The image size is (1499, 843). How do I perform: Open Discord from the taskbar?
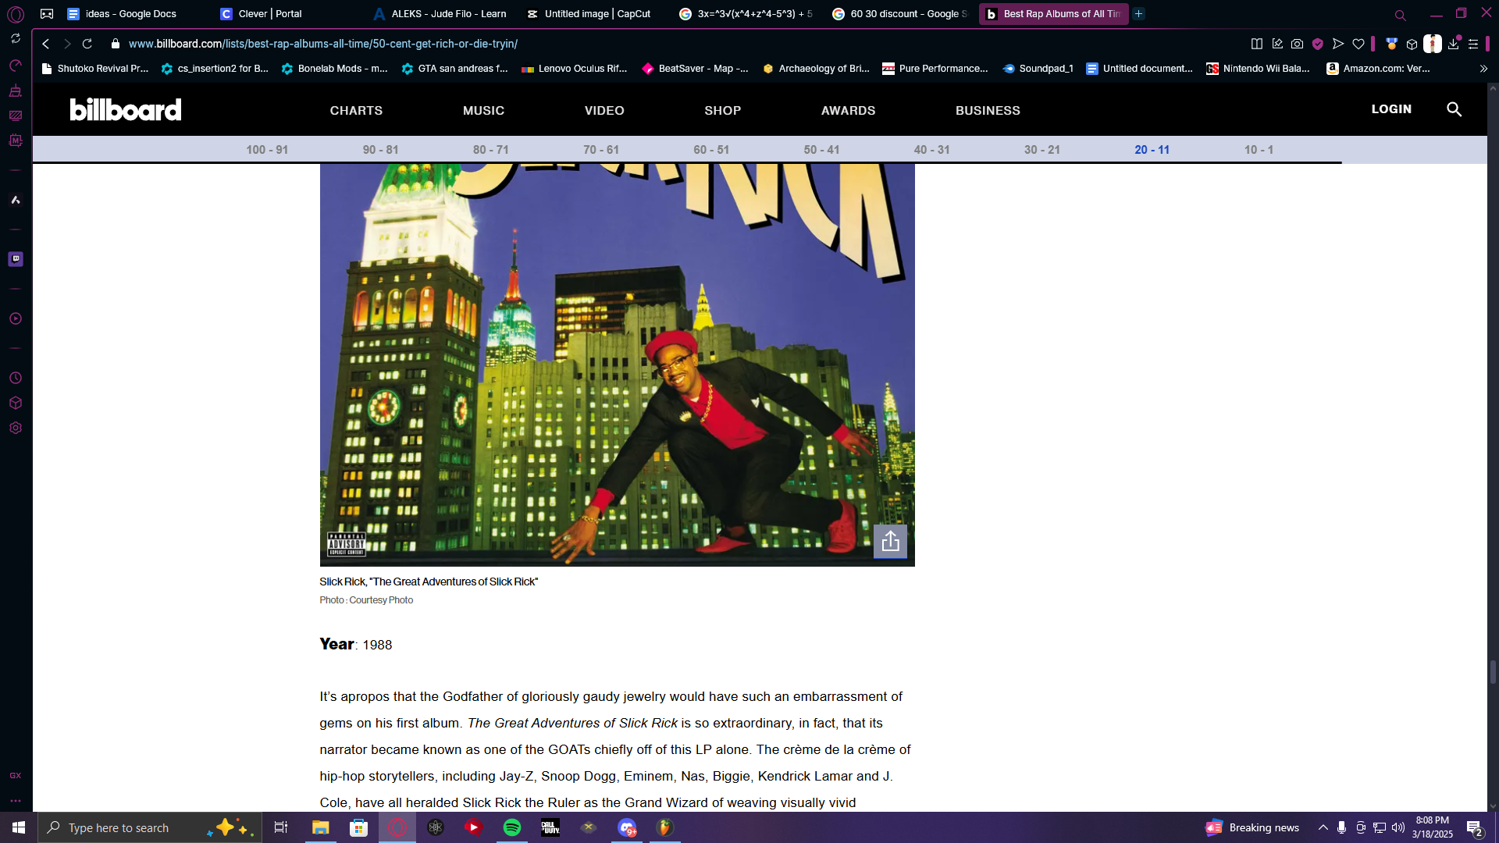(627, 827)
